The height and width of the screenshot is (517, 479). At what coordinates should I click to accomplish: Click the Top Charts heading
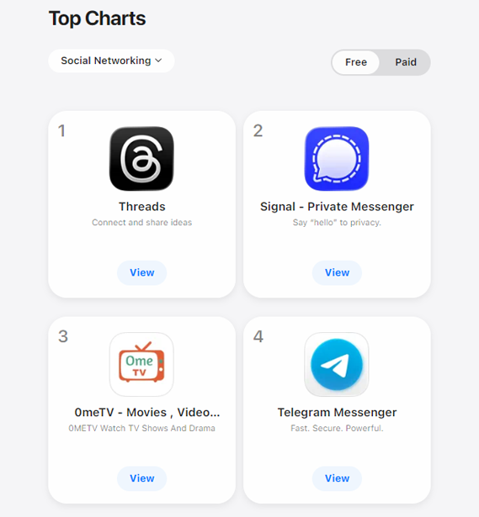(x=97, y=18)
